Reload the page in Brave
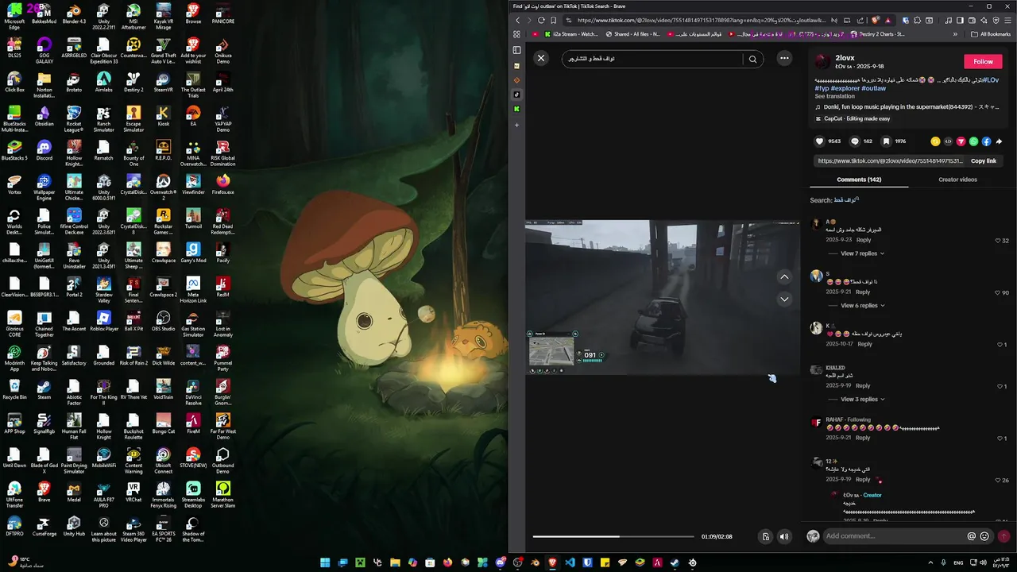The height and width of the screenshot is (572, 1017). coord(541,20)
